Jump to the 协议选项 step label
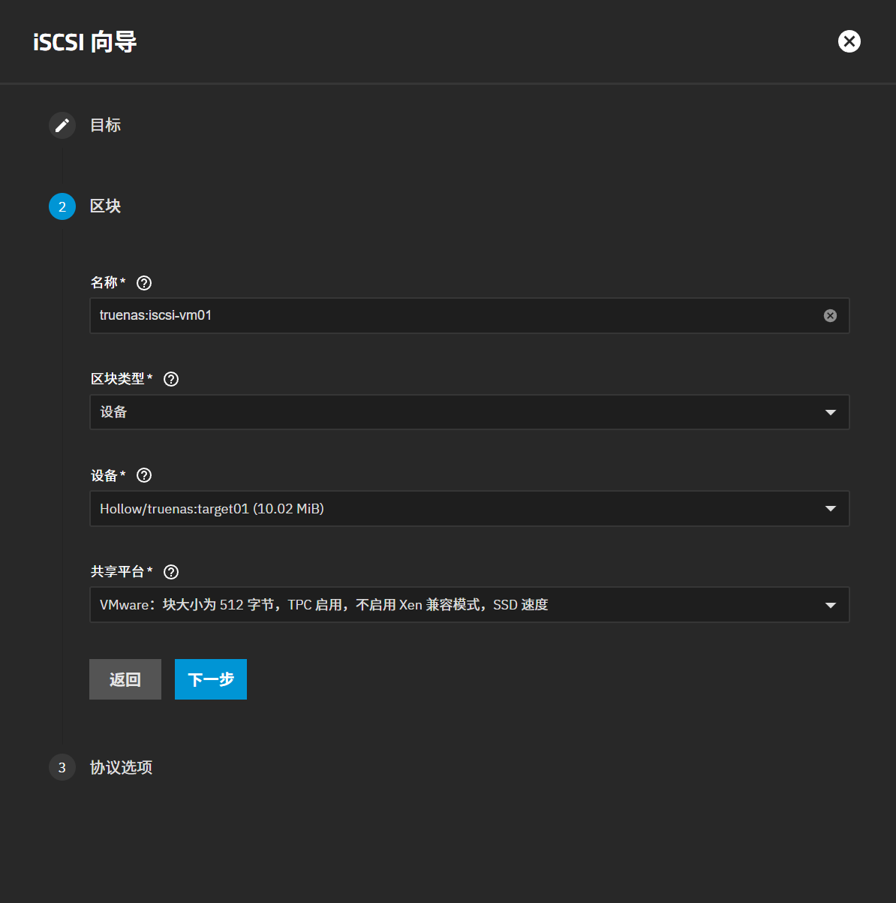The image size is (896, 903). tap(122, 767)
